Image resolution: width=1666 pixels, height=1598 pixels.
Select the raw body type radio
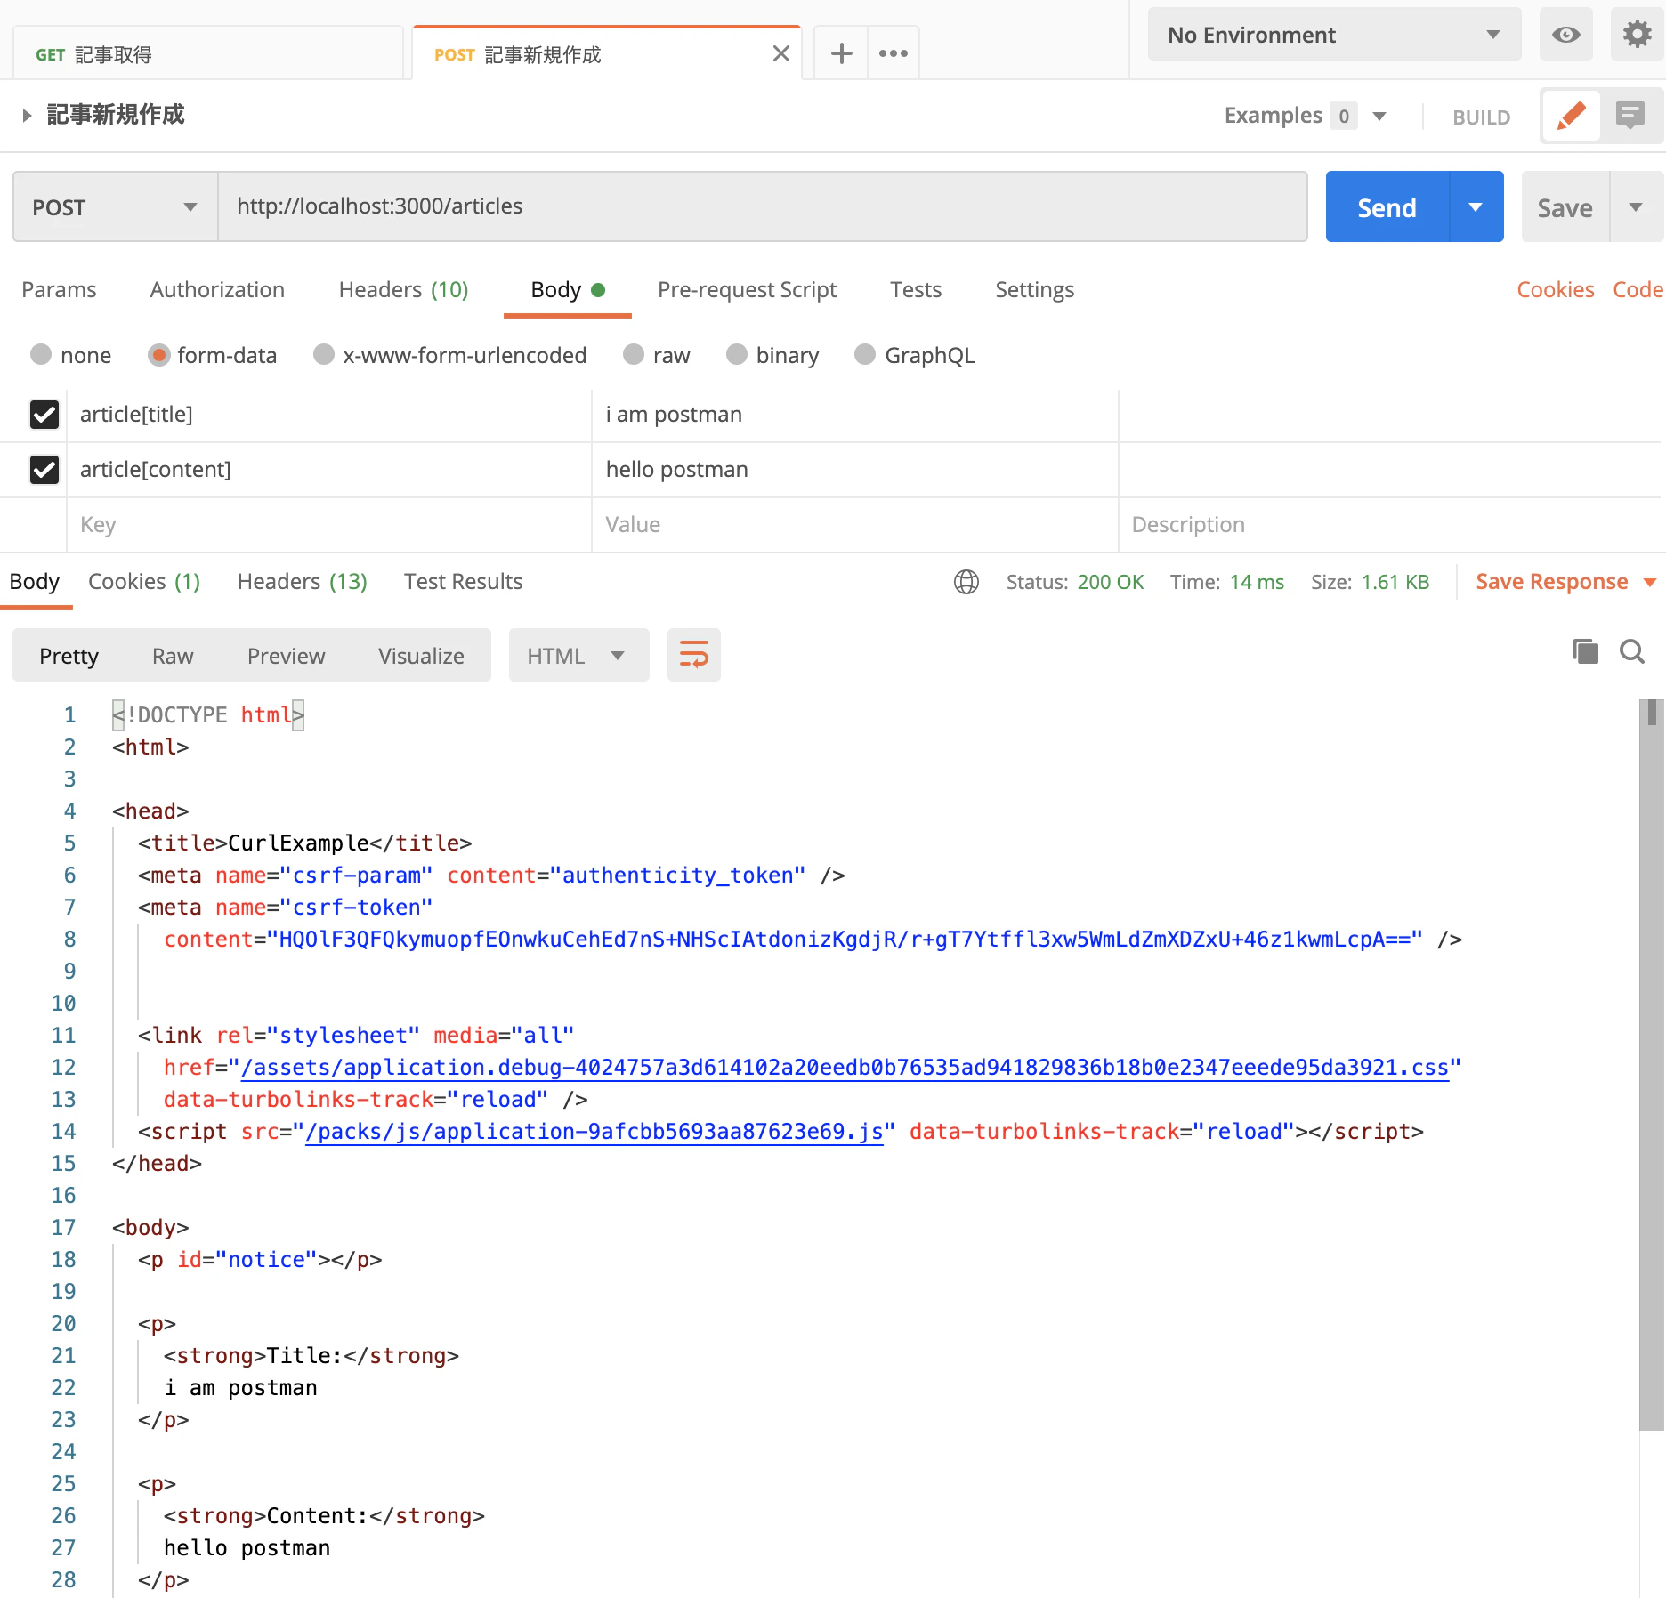point(634,355)
